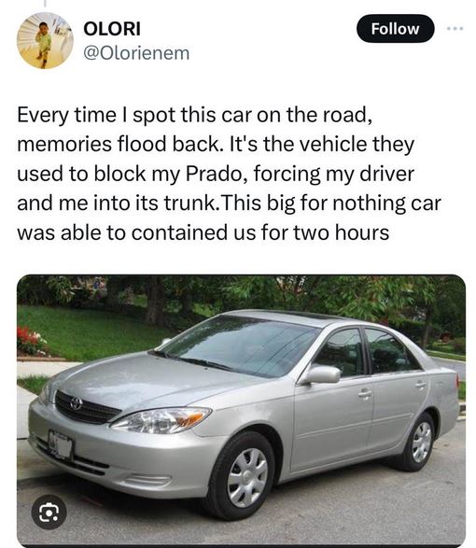This screenshot has height=548, width=476.
Task: Click the Follow button
Action: (x=395, y=29)
